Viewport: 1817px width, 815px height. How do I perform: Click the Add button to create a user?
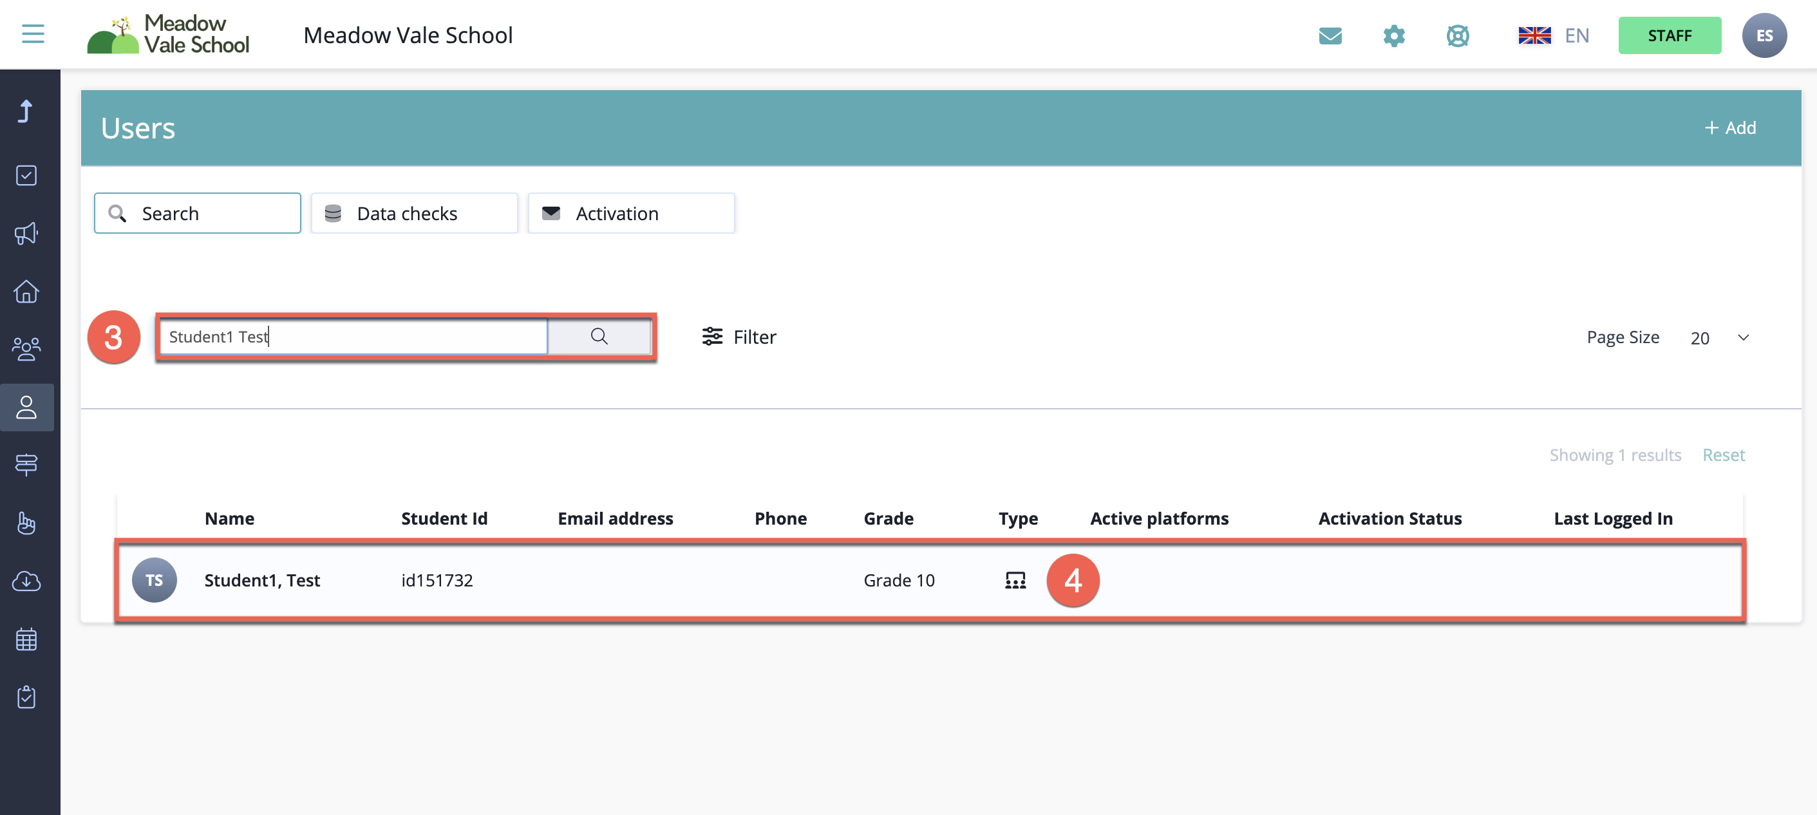pos(1731,127)
